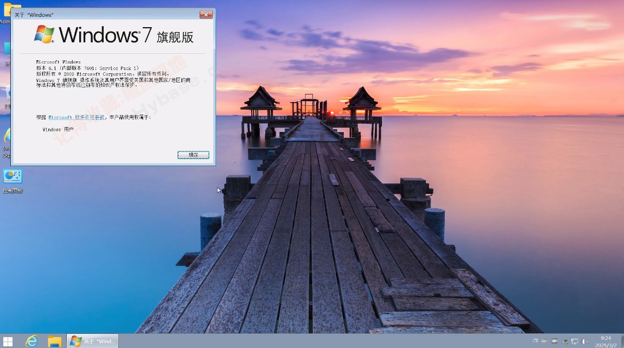
Task: Open File Explorer from the taskbar
Action: [x=54, y=341]
